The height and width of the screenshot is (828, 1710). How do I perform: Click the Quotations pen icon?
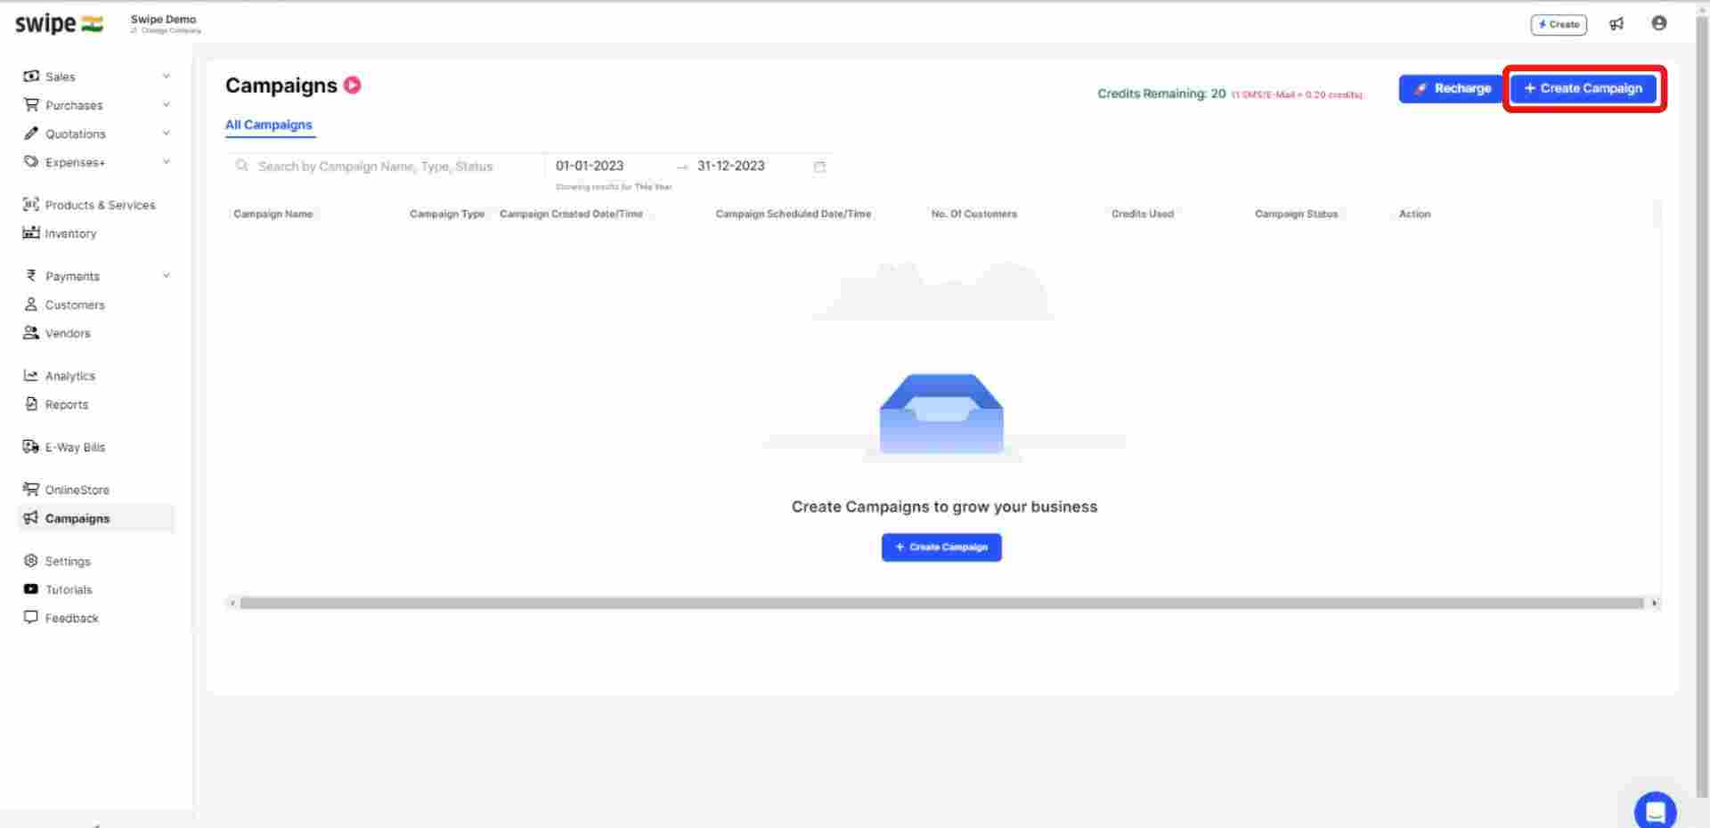(31, 134)
